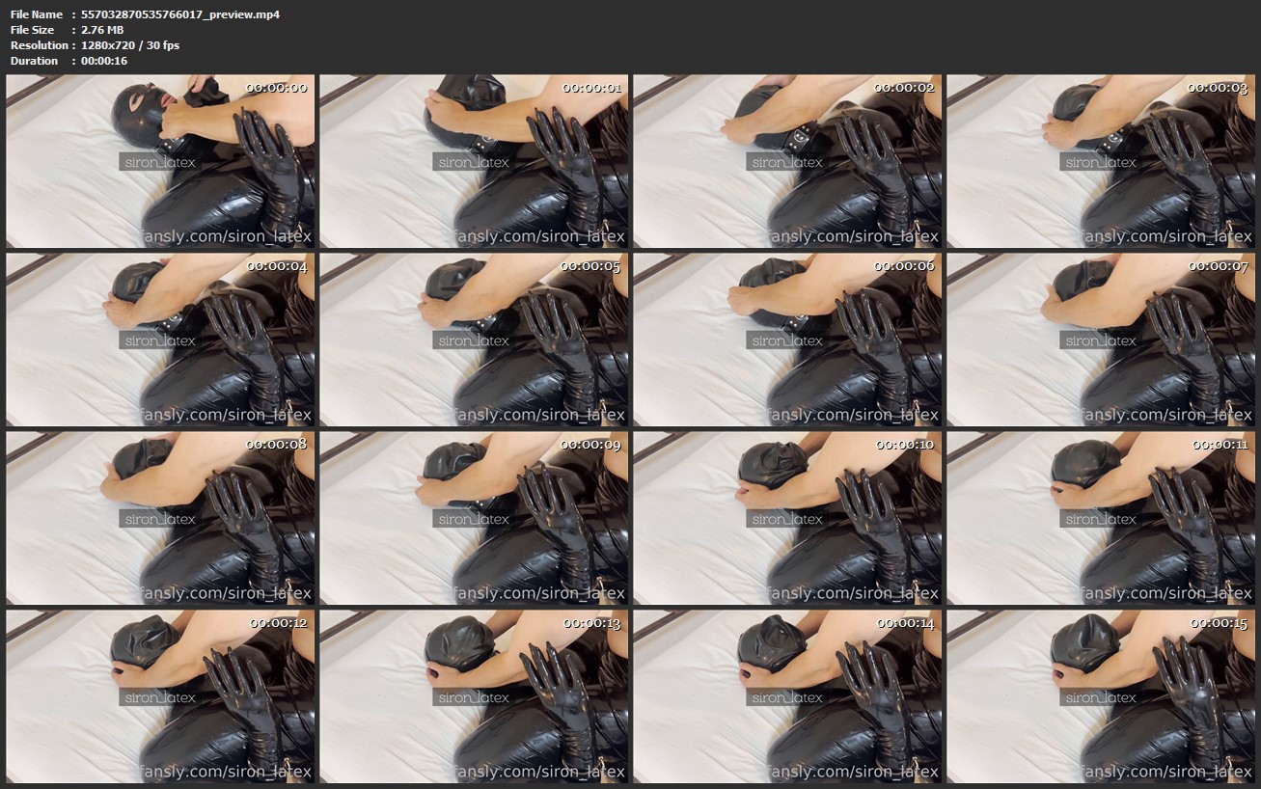Screen dimensions: 1261x789
Task: Select the frame with timestamp 00:00:07
Action: click(x=1101, y=340)
